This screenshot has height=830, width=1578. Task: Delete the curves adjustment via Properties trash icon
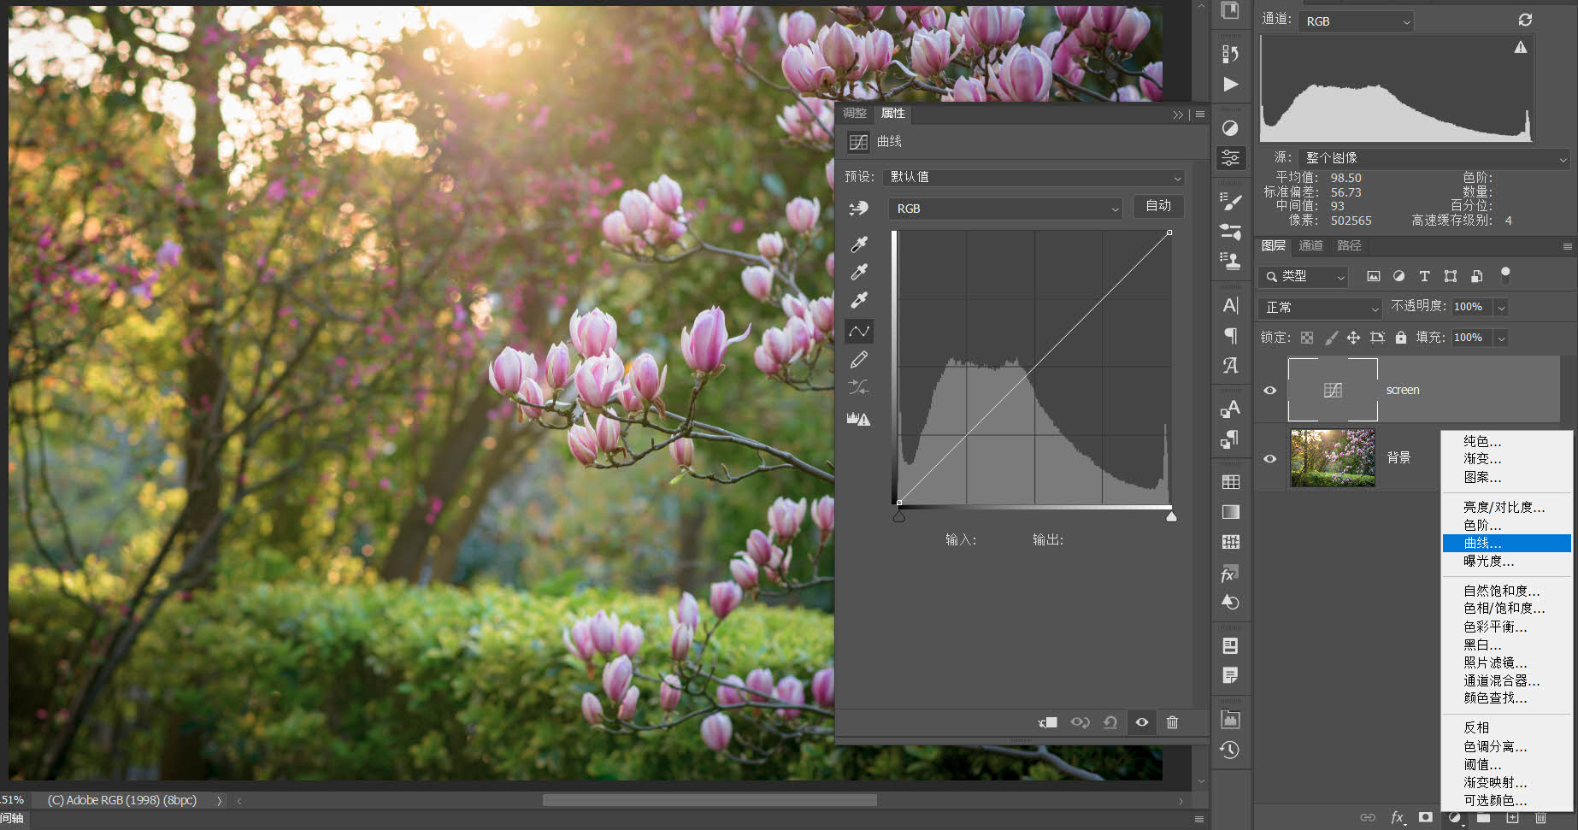pos(1173,722)
